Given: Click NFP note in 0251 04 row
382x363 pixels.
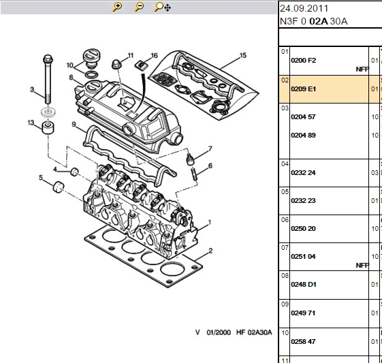Looking at the screenshot, I should [362, 266].
